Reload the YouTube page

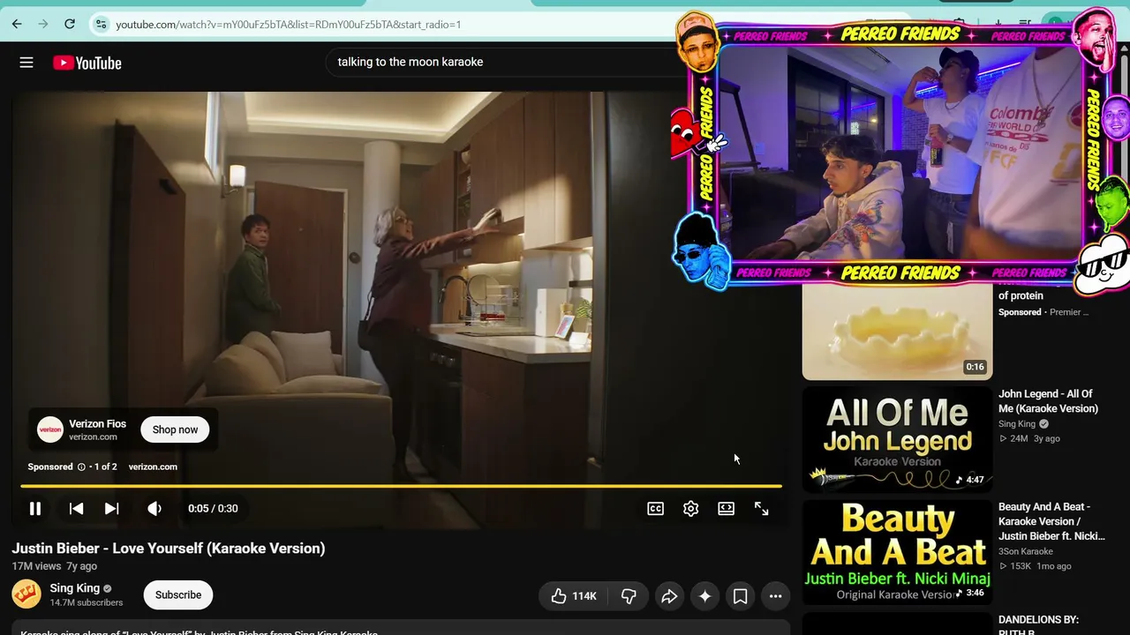click(70, 25)
